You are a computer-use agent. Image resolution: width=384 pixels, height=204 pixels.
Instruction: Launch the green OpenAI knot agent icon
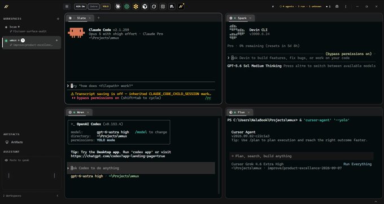pos(127,7)
